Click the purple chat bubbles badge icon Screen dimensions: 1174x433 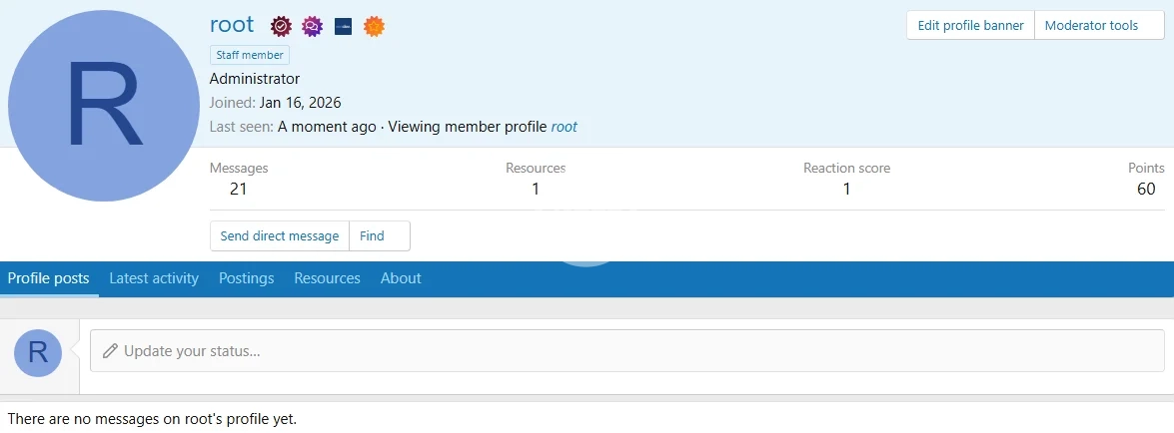[x=312, y=26]
